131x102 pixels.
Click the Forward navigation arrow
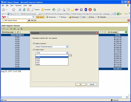(14, 10)
